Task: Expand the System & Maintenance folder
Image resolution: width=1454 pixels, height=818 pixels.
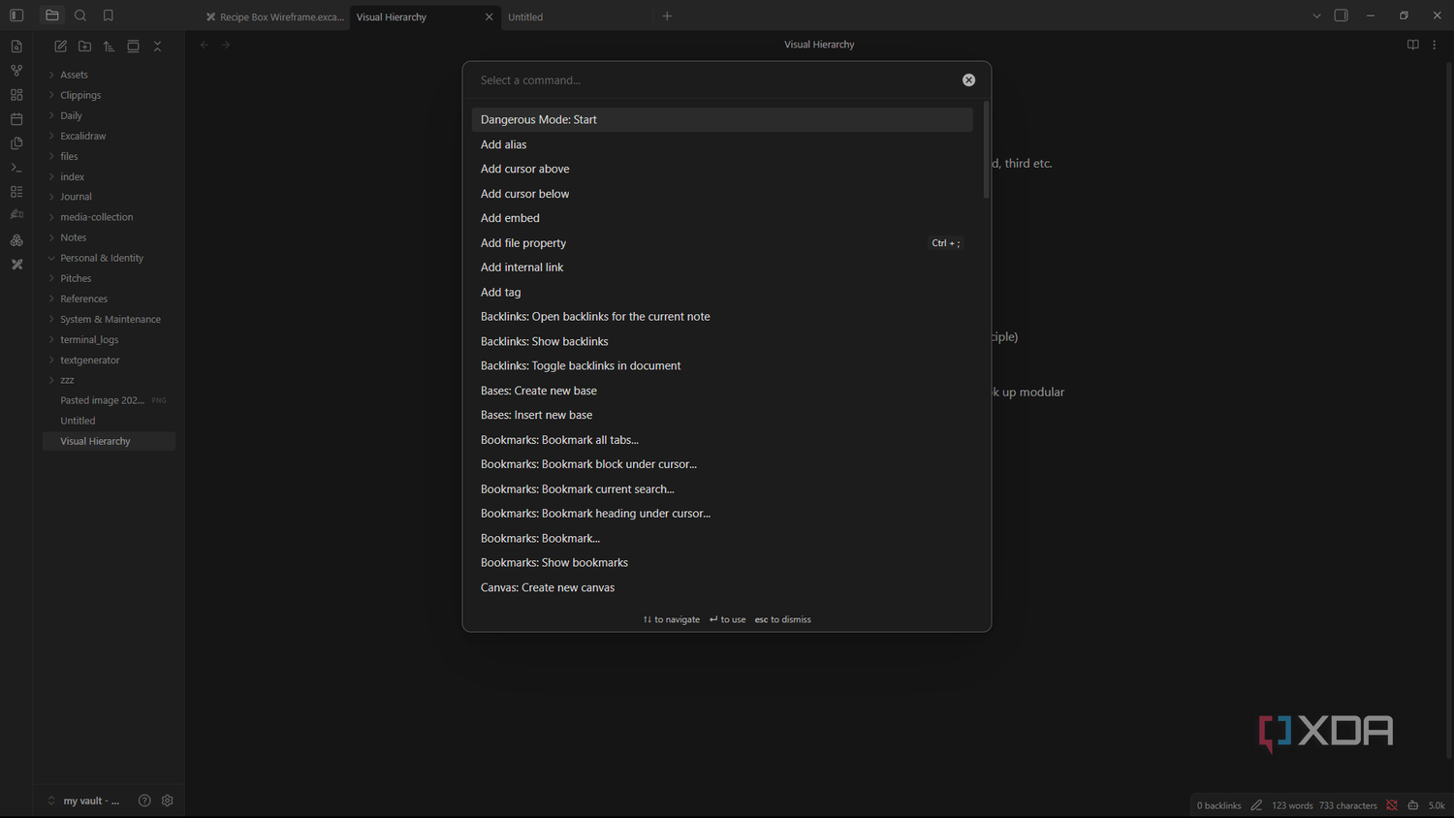Action: point(109,319)
